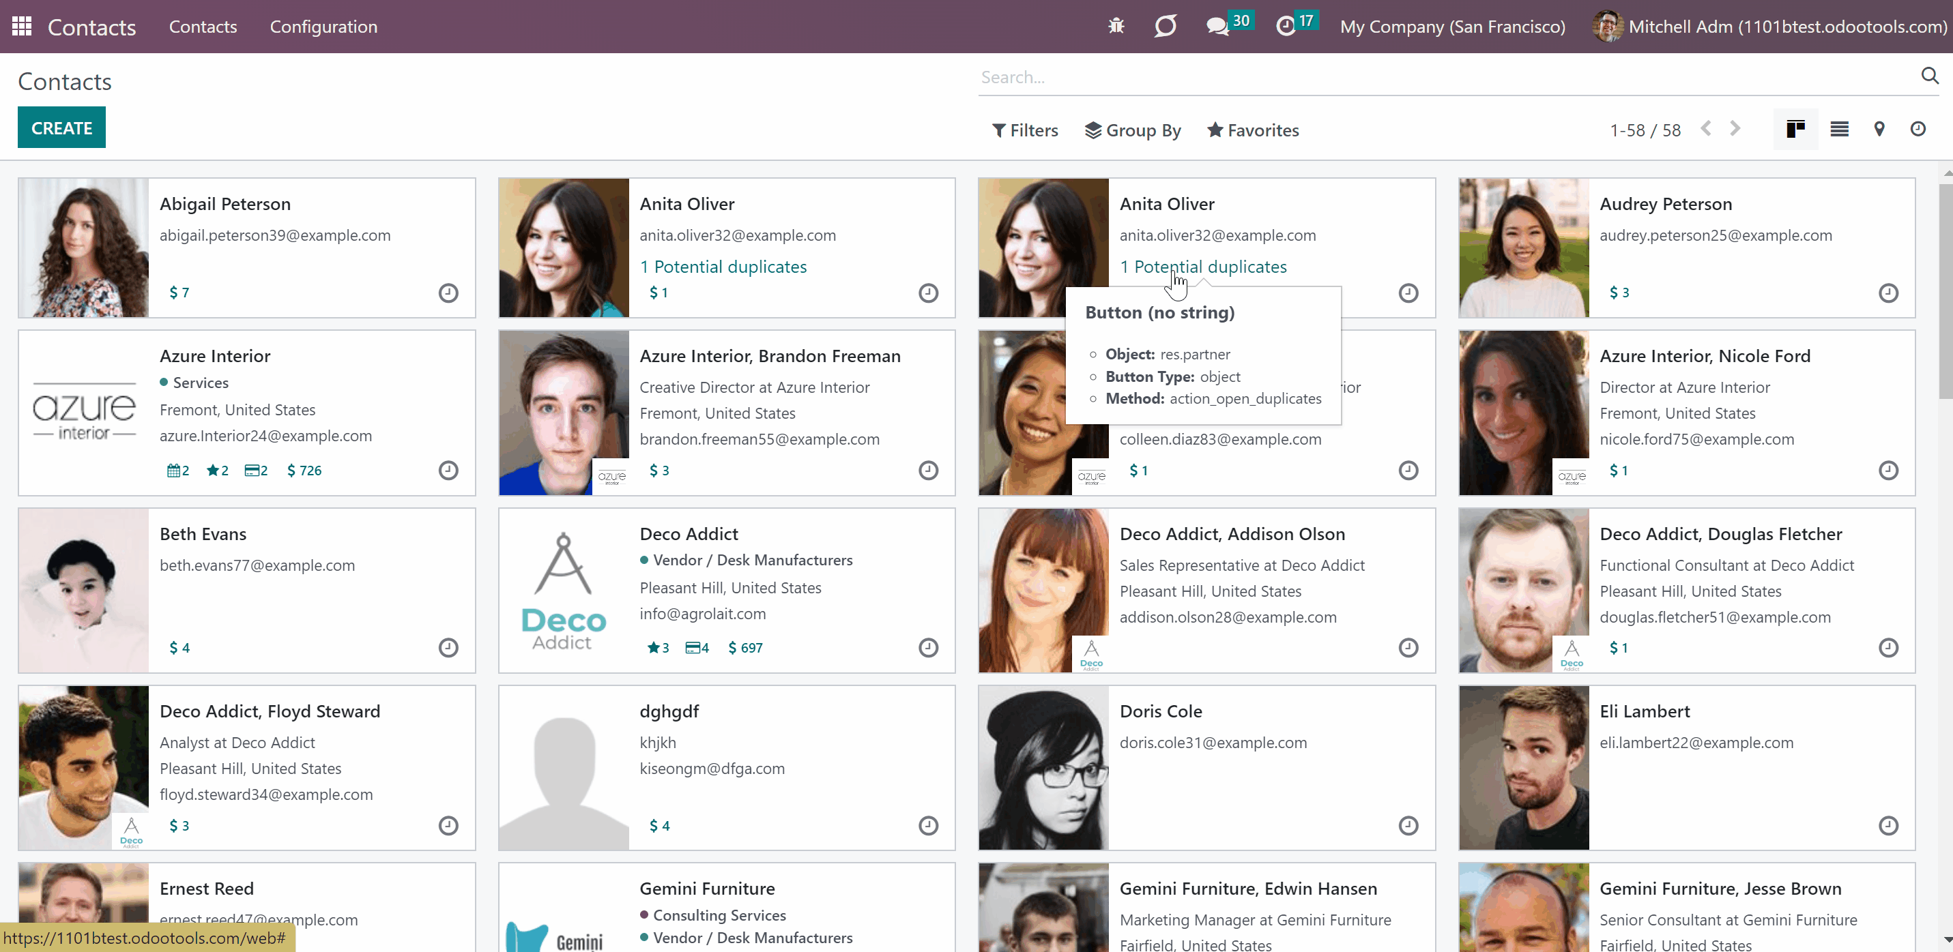
Task: Expand the Group By dropdown
Action: click(1133, 130)
